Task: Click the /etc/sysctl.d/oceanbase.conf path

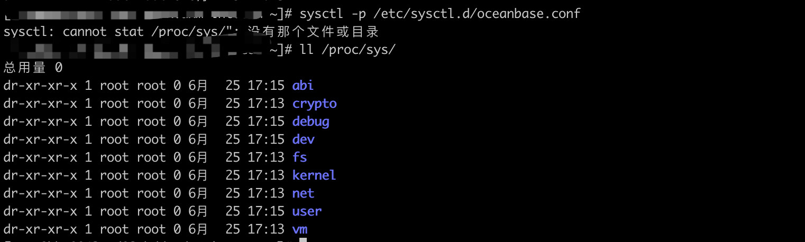Action: [x=477, y=13]
